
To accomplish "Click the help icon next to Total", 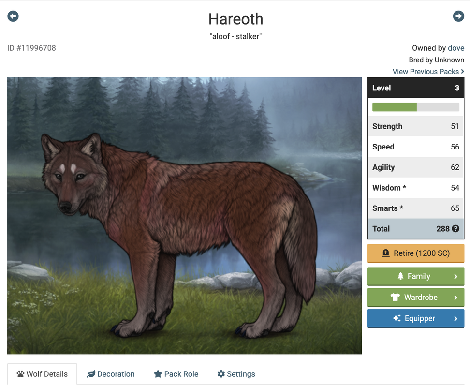I will (x=455, y=229).
